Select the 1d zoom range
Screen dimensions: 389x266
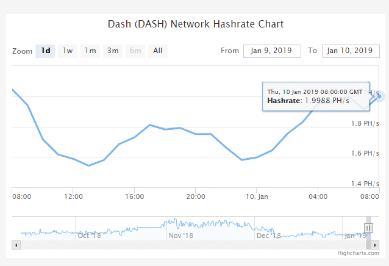[45, 51]
